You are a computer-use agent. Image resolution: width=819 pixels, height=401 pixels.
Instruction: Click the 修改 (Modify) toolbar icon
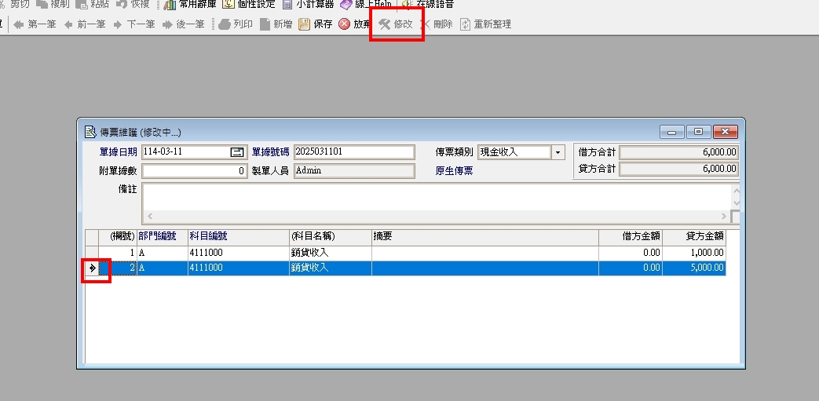click(385, 24)
